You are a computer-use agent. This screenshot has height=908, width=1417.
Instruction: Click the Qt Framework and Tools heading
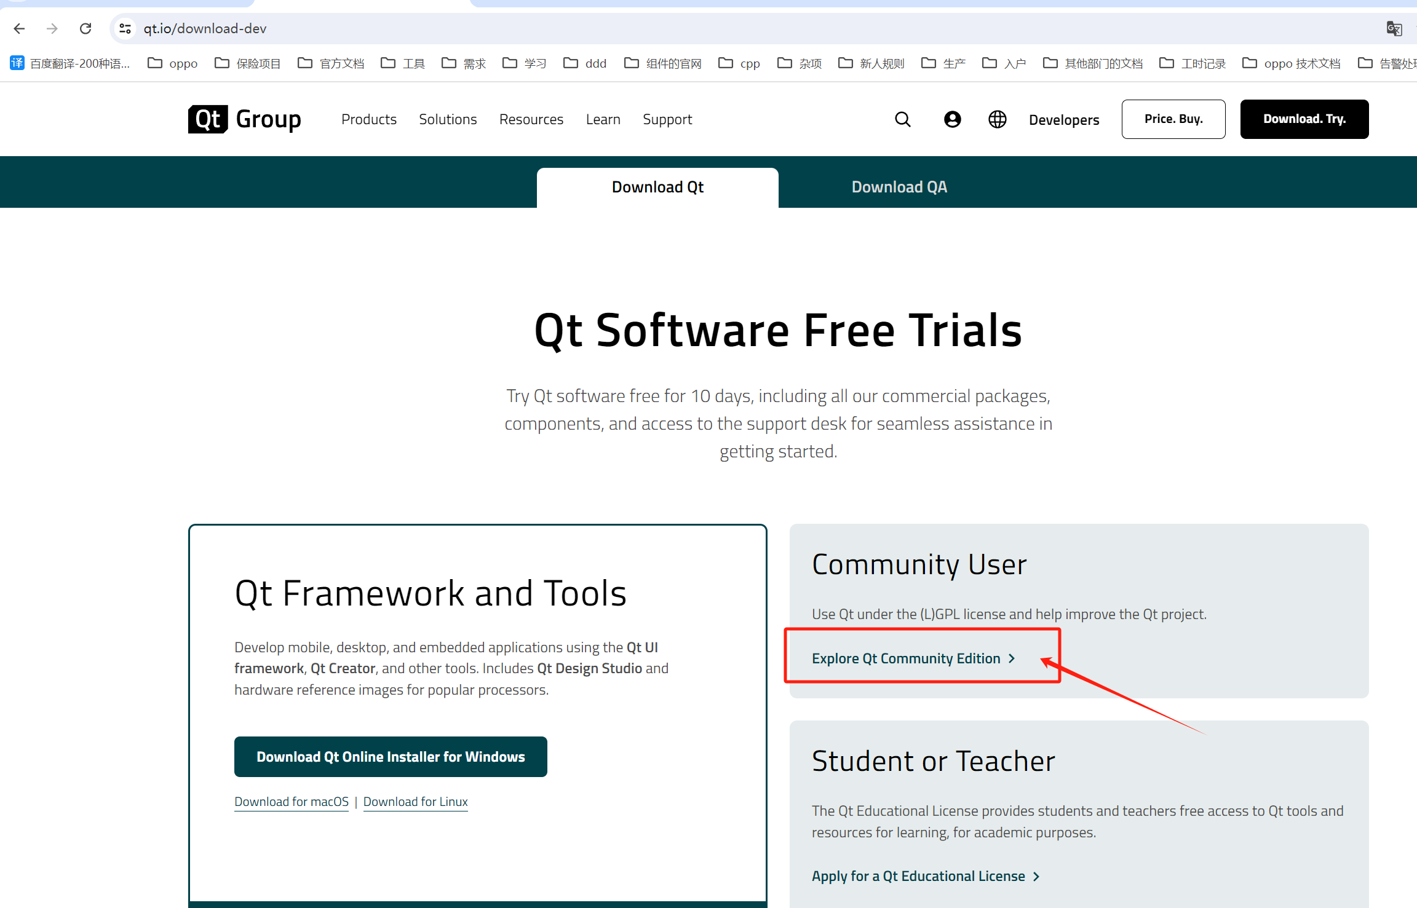pos(431,593)
